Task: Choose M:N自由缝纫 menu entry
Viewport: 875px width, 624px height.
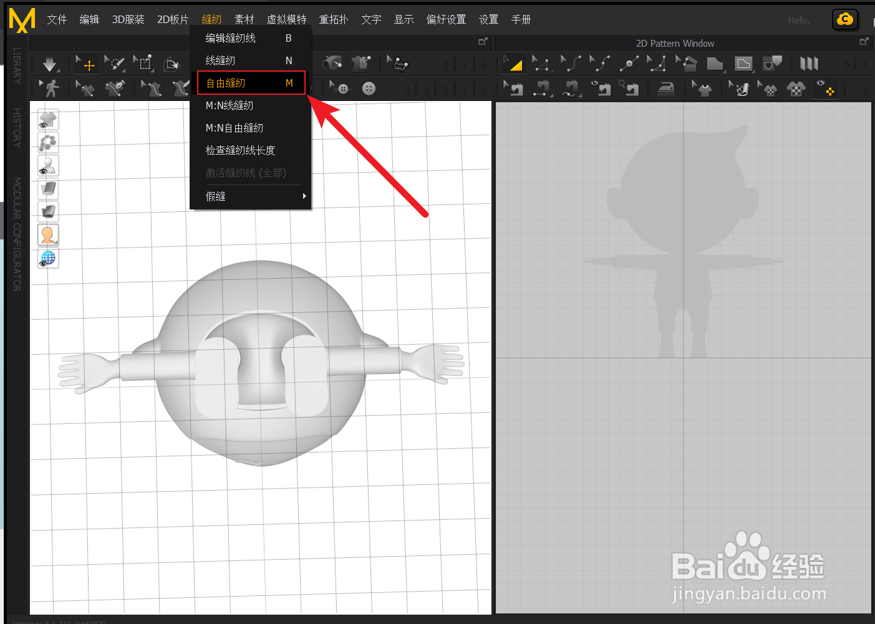Action: 250,128
